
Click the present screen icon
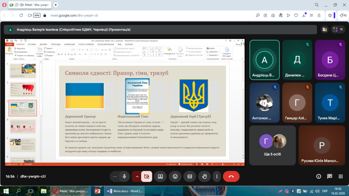[160, 176]
